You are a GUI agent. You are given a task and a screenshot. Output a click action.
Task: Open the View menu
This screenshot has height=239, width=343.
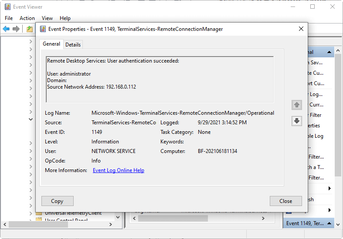[x=47, y=18]
